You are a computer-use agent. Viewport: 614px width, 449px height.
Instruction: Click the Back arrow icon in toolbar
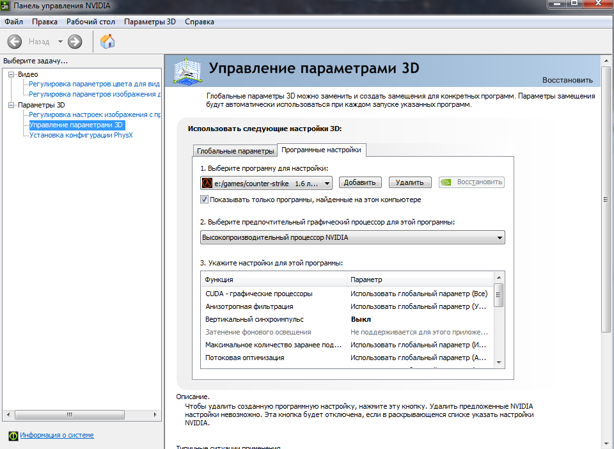[15, 42]
